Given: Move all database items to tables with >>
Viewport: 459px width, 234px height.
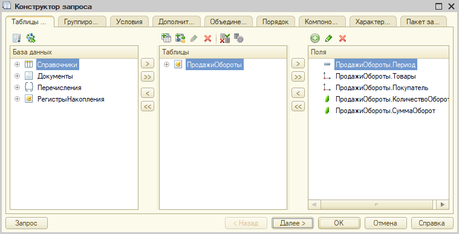Looking at the screenshot, I should tap(147, 77).
